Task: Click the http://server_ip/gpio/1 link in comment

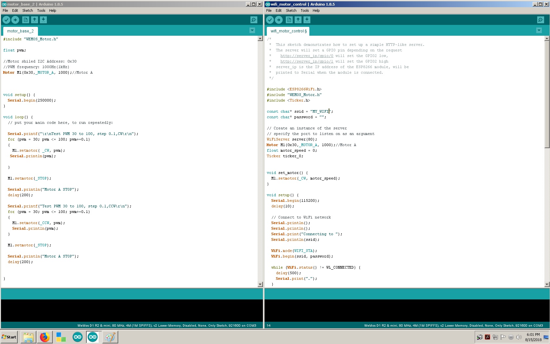Action: click(x=307, y=61)
